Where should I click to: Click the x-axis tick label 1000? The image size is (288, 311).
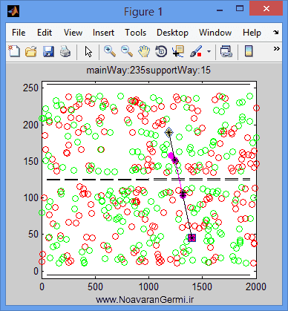click(x=148, y=287)
